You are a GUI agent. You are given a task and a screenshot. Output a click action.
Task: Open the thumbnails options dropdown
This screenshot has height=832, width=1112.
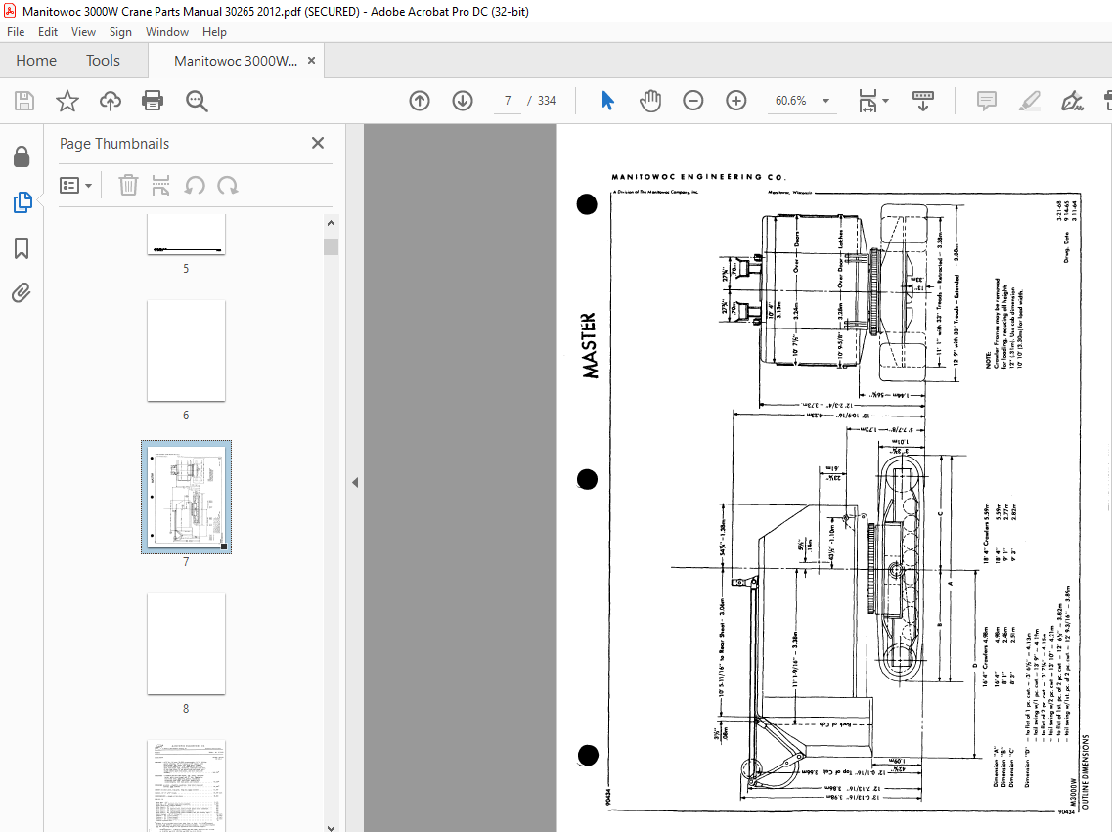click(x=76, y=186)
